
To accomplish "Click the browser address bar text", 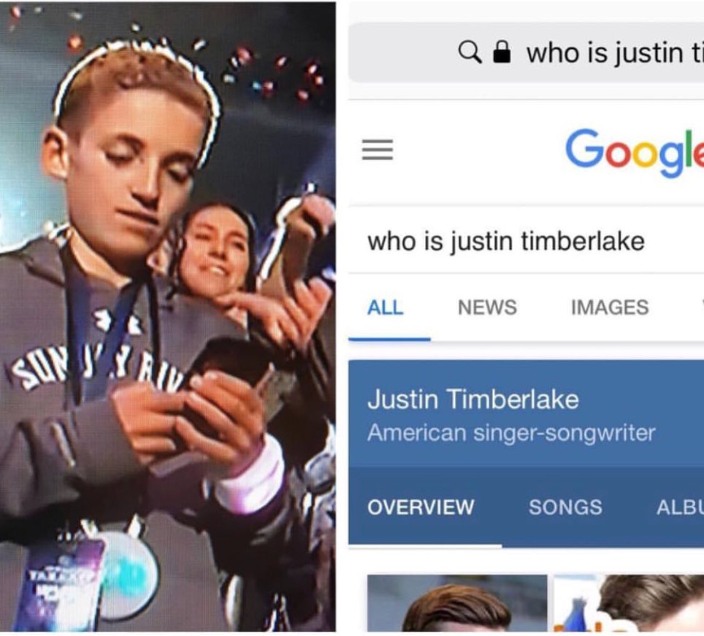I will (615, 53).
